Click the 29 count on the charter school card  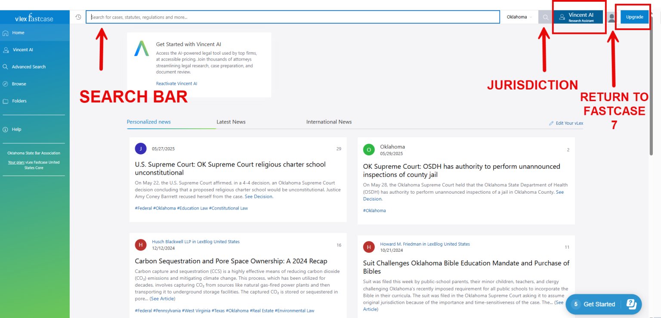339,149
